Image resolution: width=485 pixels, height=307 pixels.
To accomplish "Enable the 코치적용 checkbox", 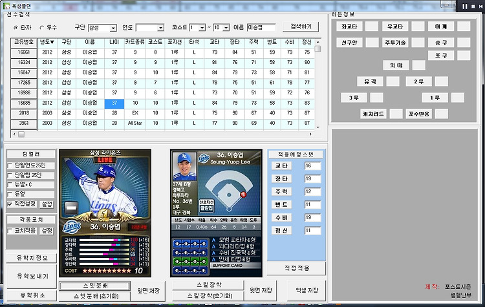I will pos(10,231).
